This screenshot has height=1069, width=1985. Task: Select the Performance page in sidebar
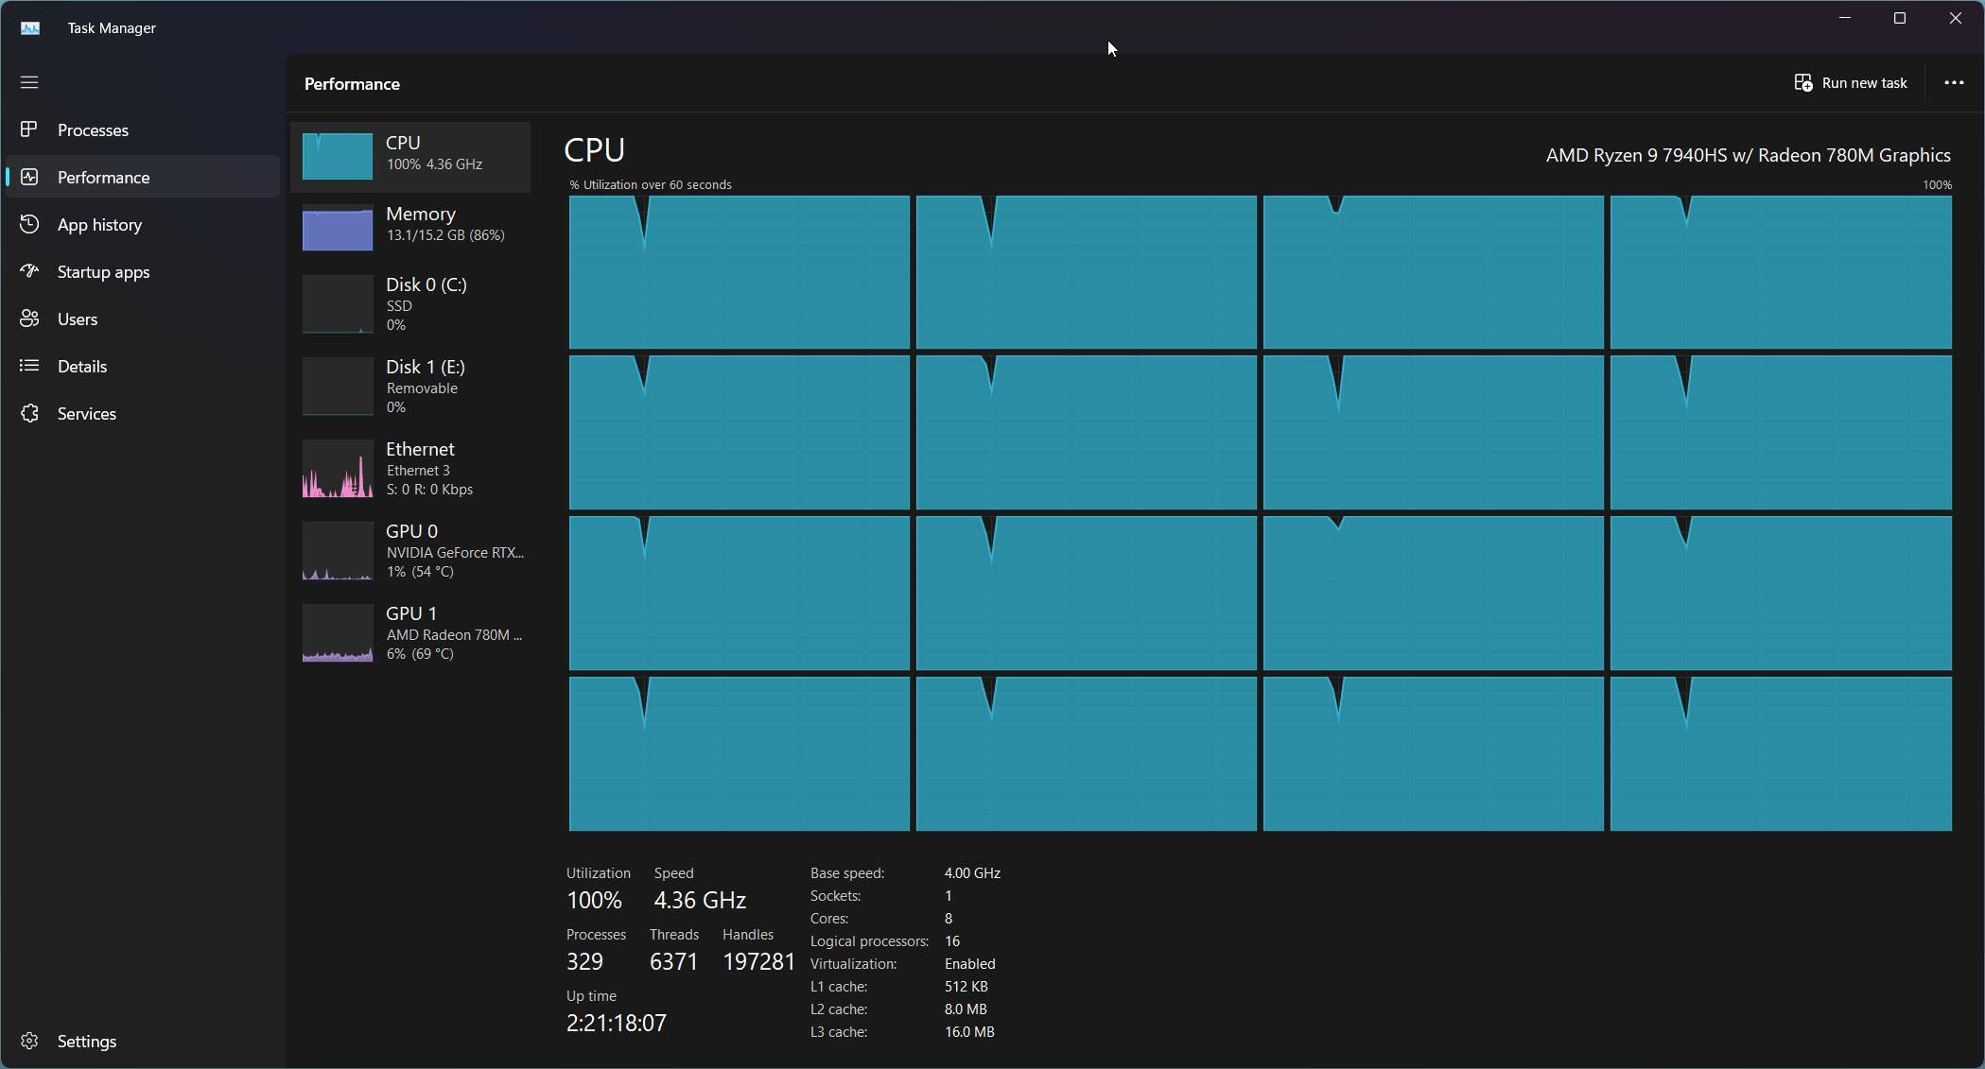click(x=103, y=177)
